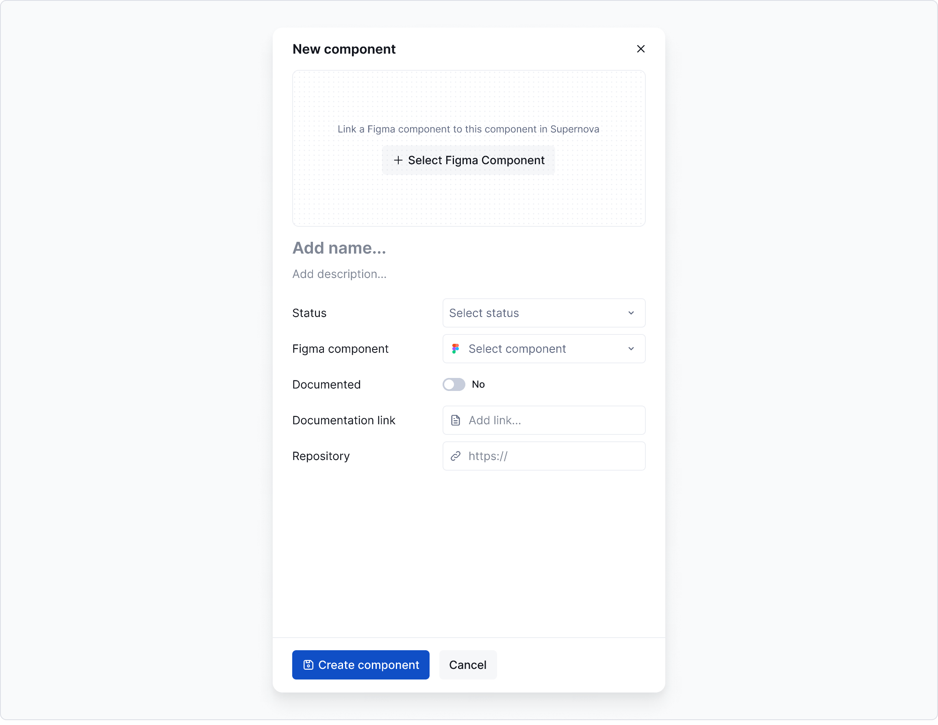
Task: Click the chevron icon on the Figma component selector
Action: click(x=631, y=349)
